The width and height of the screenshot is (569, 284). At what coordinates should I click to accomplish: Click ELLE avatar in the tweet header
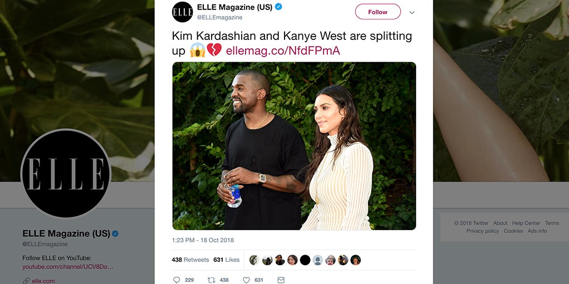pyautogui.click(x=182, y=12)
